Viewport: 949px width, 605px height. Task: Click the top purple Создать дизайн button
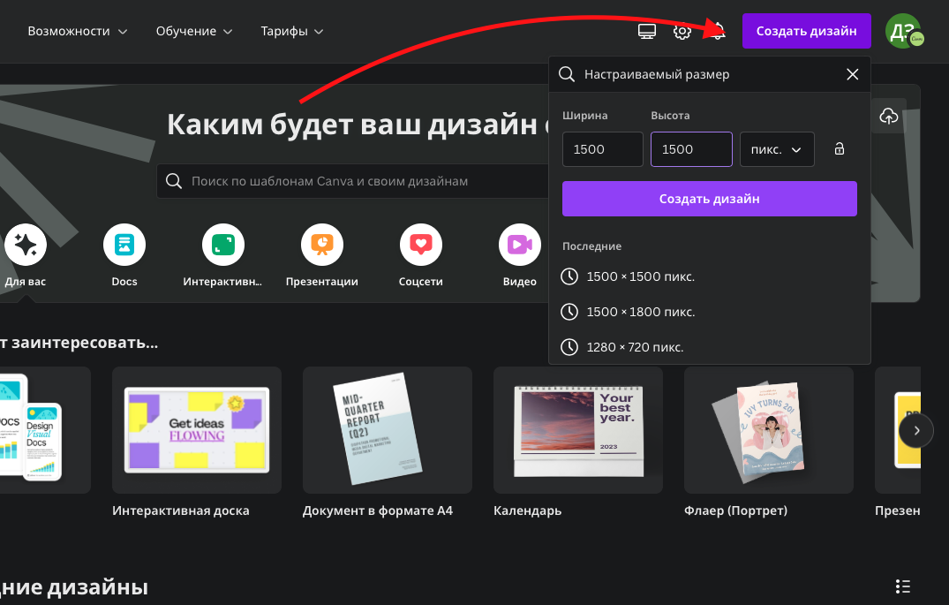click(806, 31)
